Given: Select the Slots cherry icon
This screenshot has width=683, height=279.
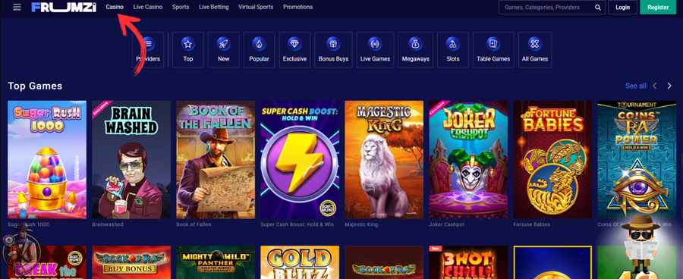Looking at the screenshot, I should tap(453, 43).
